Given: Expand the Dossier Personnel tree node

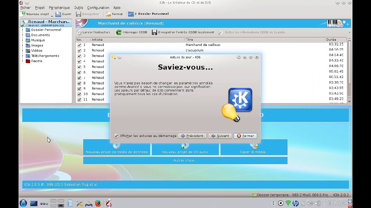Looking at the screenshot, I should point(23,30).
